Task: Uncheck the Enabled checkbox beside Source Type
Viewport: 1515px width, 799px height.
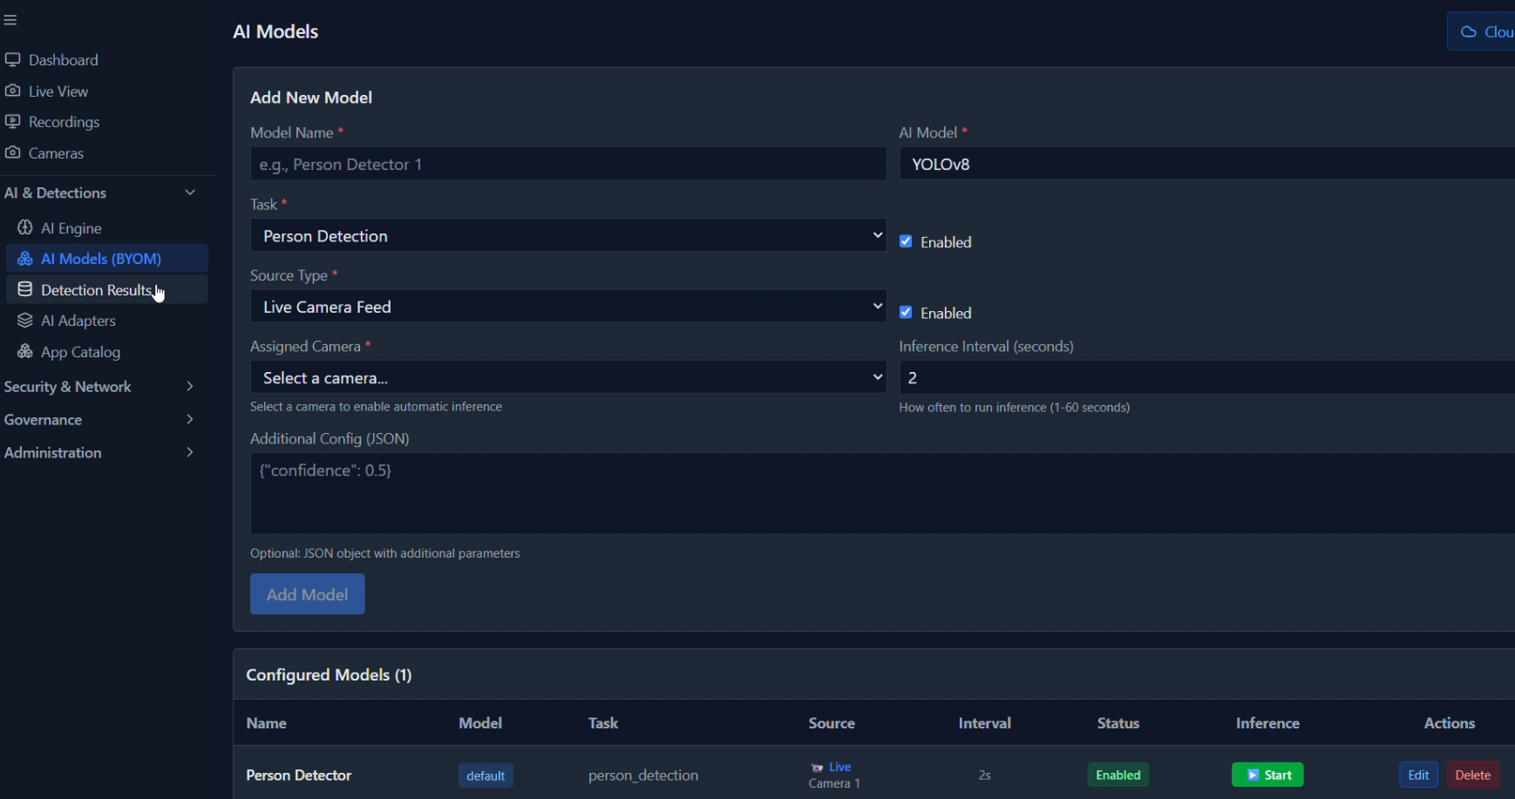Action: point(906,313)
